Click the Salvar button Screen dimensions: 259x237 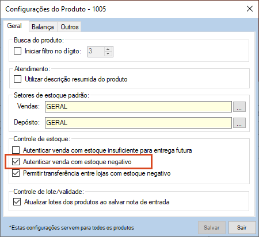coord(212,228)
